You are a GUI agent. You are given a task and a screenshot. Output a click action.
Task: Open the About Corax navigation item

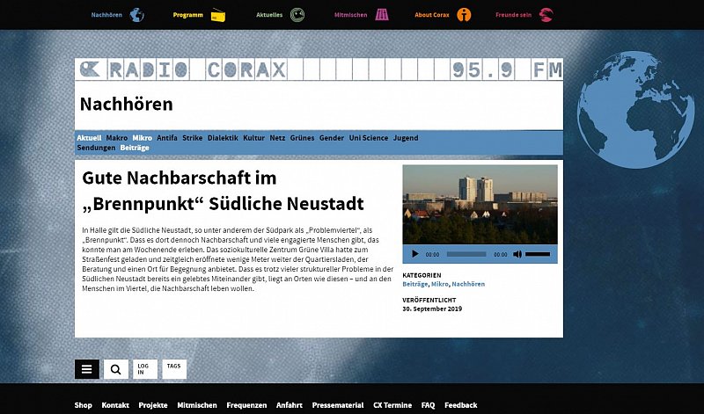(432, 15)
